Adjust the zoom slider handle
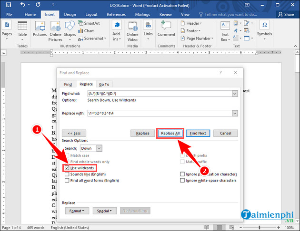This screenshot has width=300, height=231. coord(260,228)
